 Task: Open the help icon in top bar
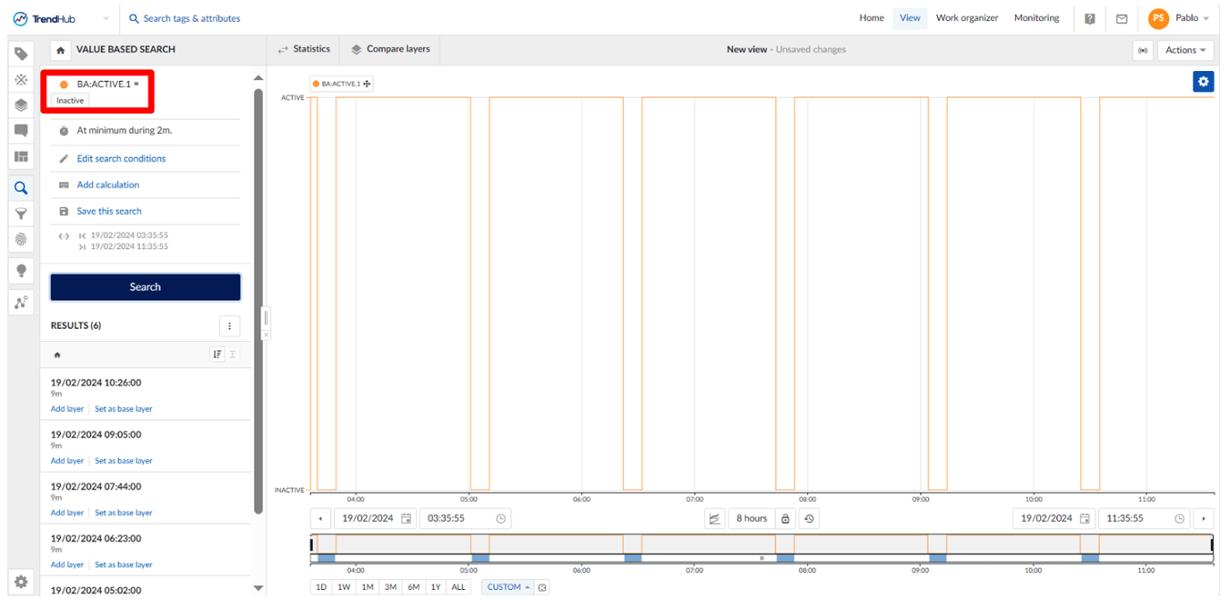[1090, 18]
